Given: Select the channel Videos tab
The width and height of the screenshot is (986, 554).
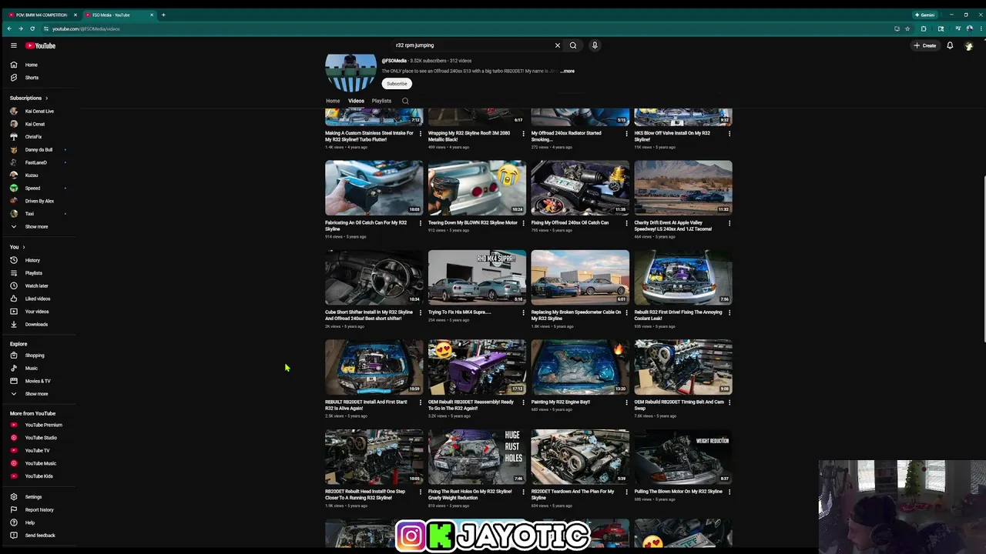Looking at the screenshot, I should pyautogui.click(x=356, y=101).
